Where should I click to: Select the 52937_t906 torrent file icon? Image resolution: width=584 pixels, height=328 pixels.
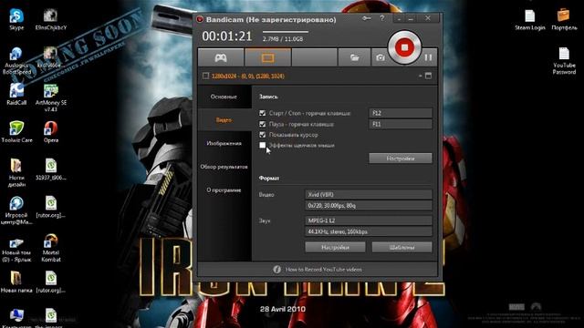51,169
